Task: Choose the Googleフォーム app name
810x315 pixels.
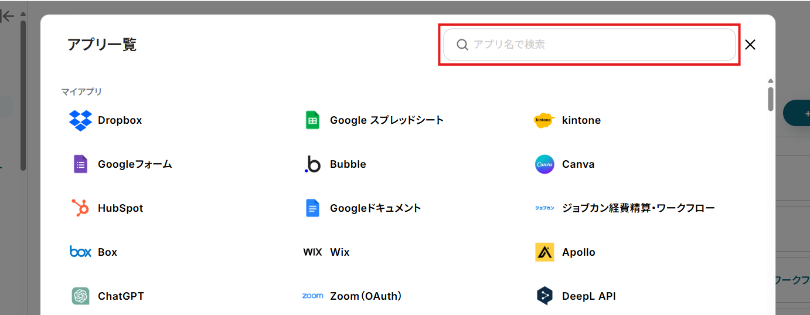Action: pyautogui.click(x=135, y=164)
